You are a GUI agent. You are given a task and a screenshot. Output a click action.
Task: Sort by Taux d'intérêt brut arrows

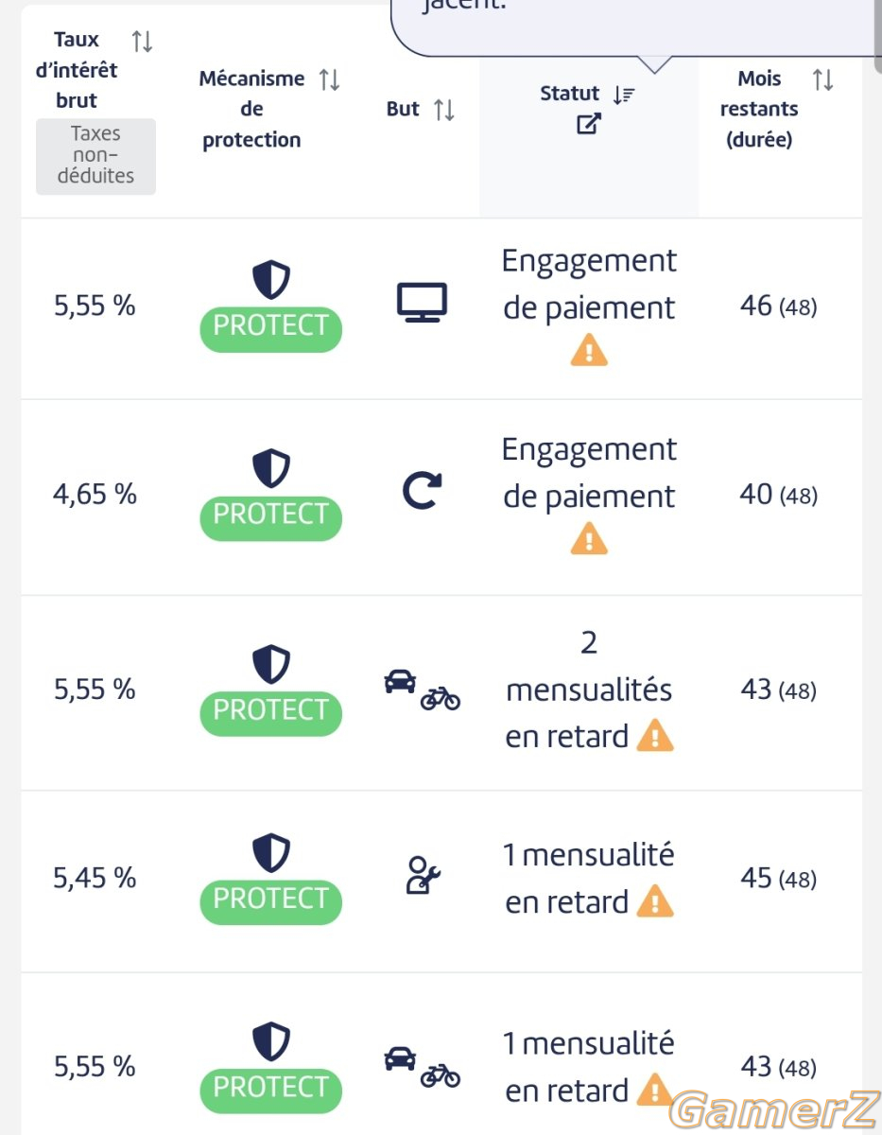pos(142,42)
